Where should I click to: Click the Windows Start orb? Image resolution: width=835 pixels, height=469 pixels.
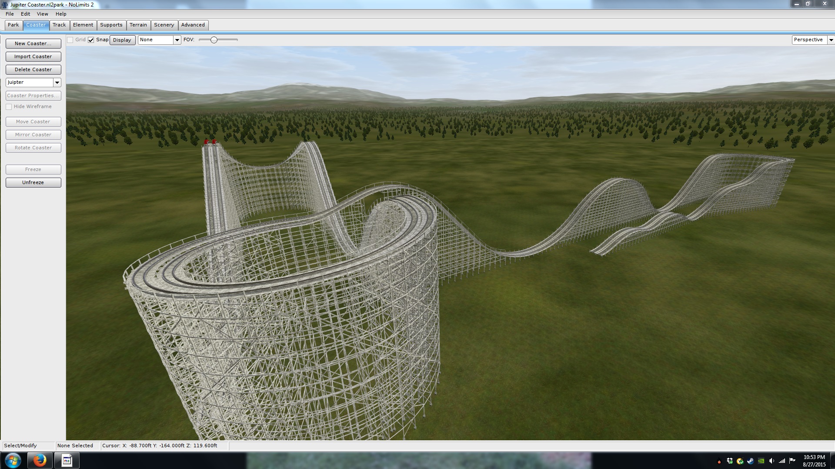click(x=13, y=460)
